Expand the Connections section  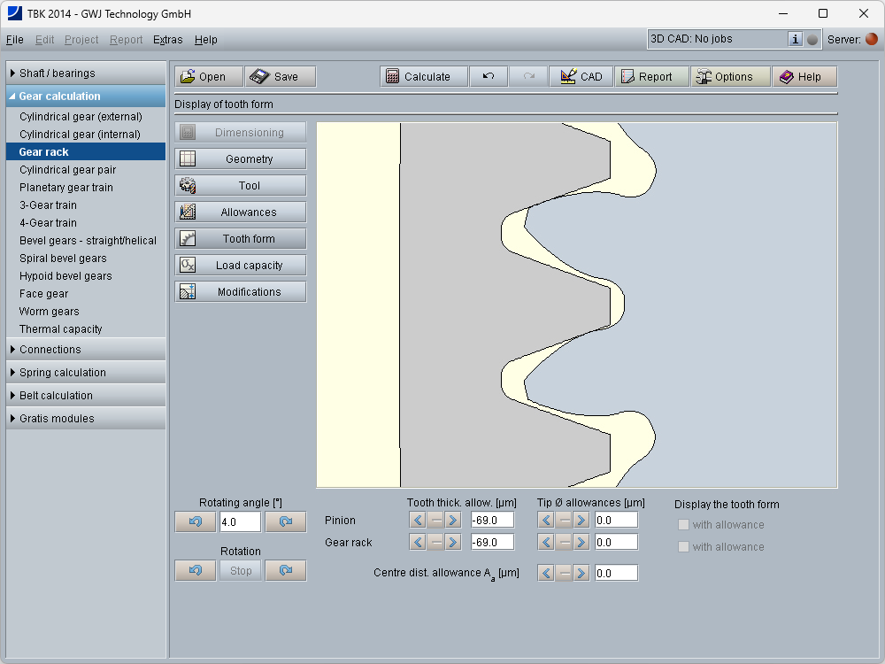(86, 350)
